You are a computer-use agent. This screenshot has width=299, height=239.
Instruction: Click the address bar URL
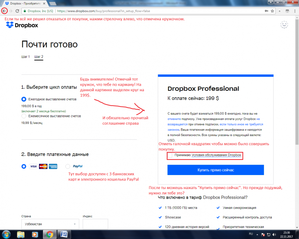tap(104, 11)
